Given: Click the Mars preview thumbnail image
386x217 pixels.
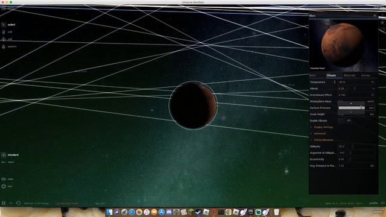Looking at the screenshot, I should point(343,45).
